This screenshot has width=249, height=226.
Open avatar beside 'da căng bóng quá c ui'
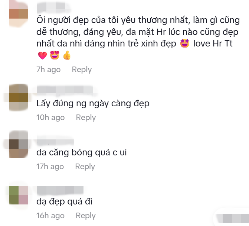click(x=19, y=144)
